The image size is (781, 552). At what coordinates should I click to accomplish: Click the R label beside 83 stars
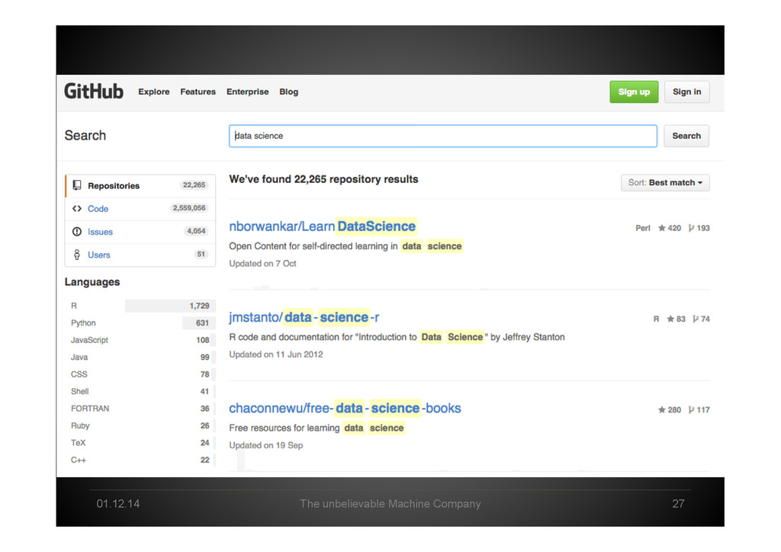pyautogui.click(x=656, y=319)
